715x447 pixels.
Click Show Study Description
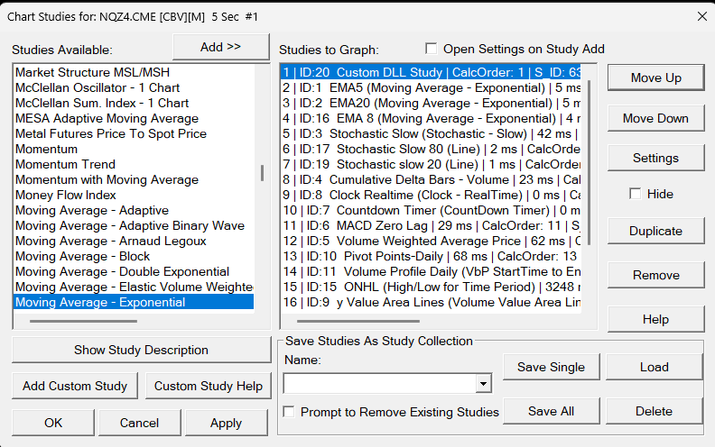click(x=141, y=350)
